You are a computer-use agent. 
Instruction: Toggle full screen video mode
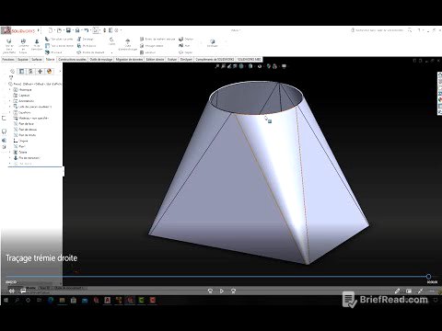click(x=420, y=291)
